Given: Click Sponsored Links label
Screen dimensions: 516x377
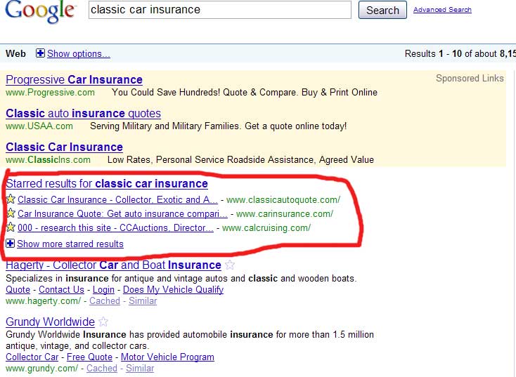Looking at the screenshot, I should 470,78.
